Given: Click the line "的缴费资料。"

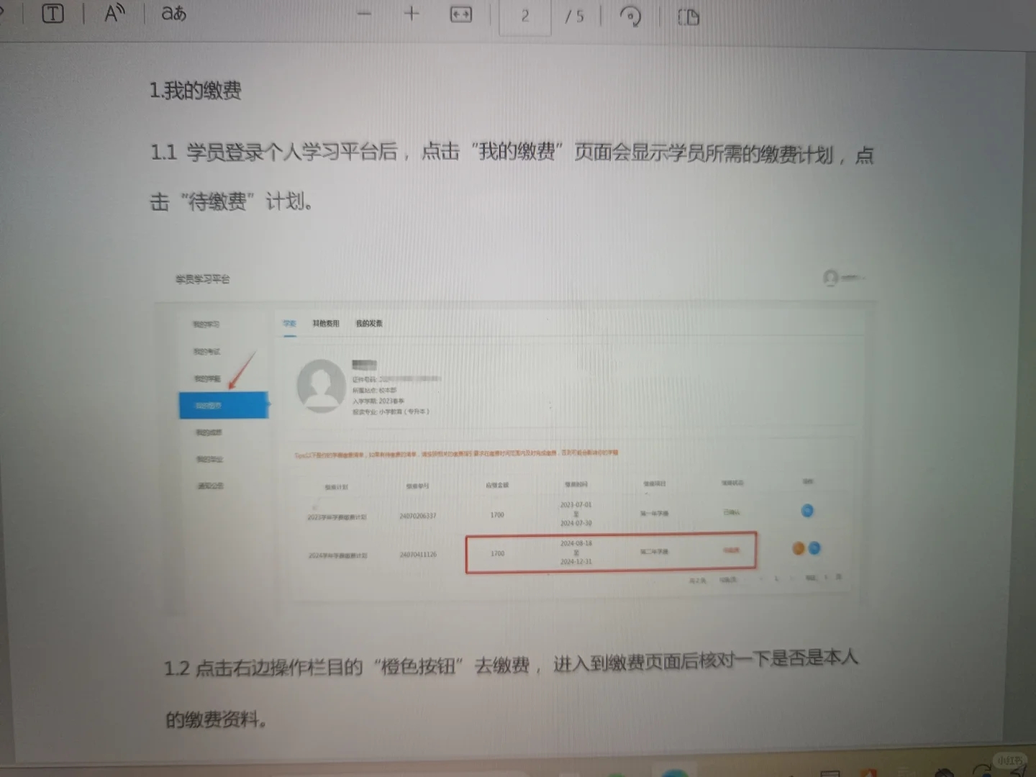Looking at the screenshot, I should (217, 719).
